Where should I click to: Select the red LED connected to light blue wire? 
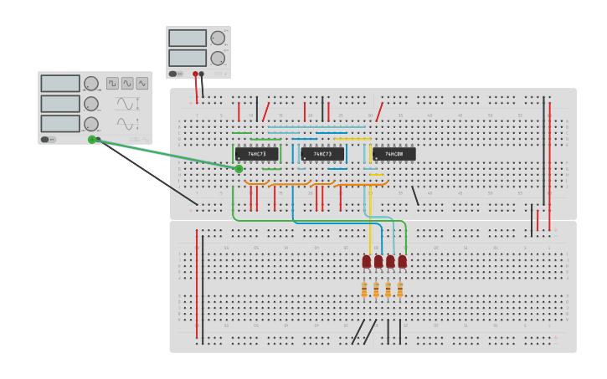point(390,262)
